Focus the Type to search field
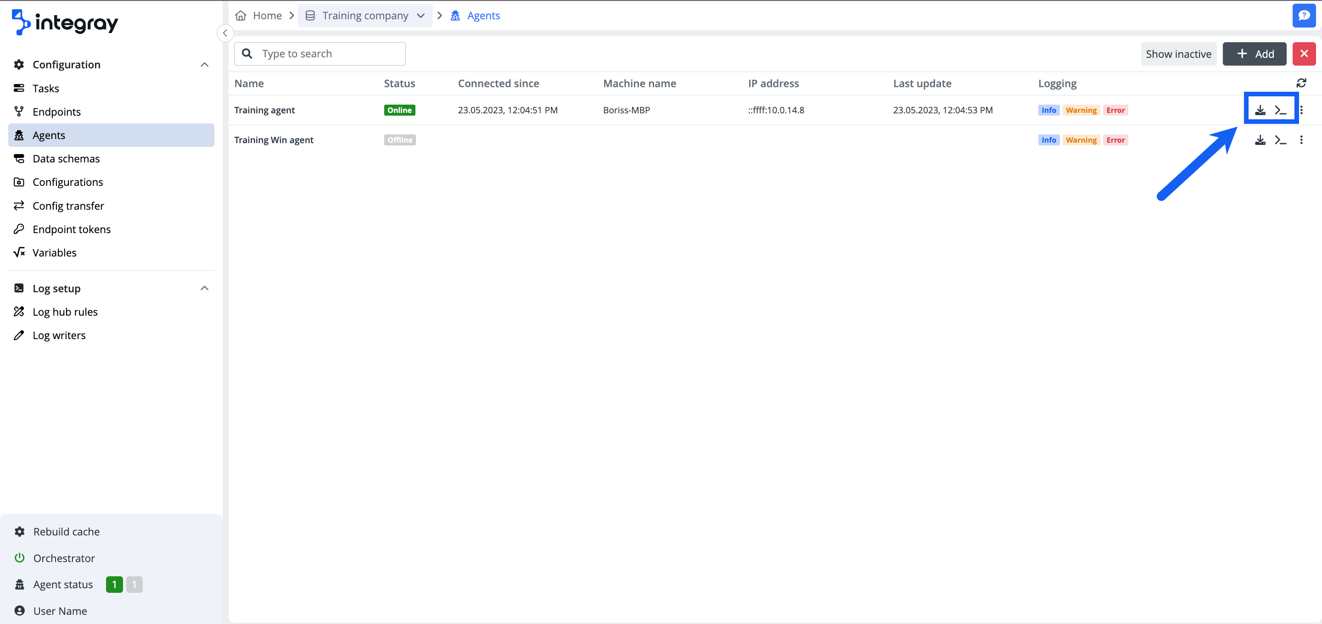Viewport: 1322px width, 624px height. click(x=329, y=54)
